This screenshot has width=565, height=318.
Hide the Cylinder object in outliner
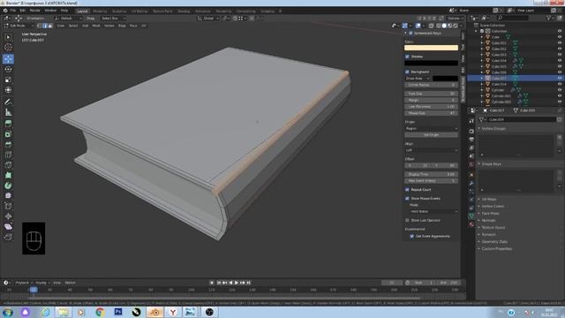(560, 90)
